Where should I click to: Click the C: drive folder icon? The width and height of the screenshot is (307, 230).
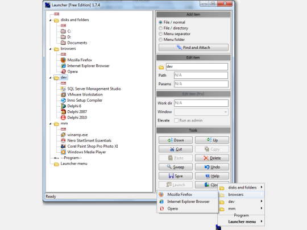(63, 31)
